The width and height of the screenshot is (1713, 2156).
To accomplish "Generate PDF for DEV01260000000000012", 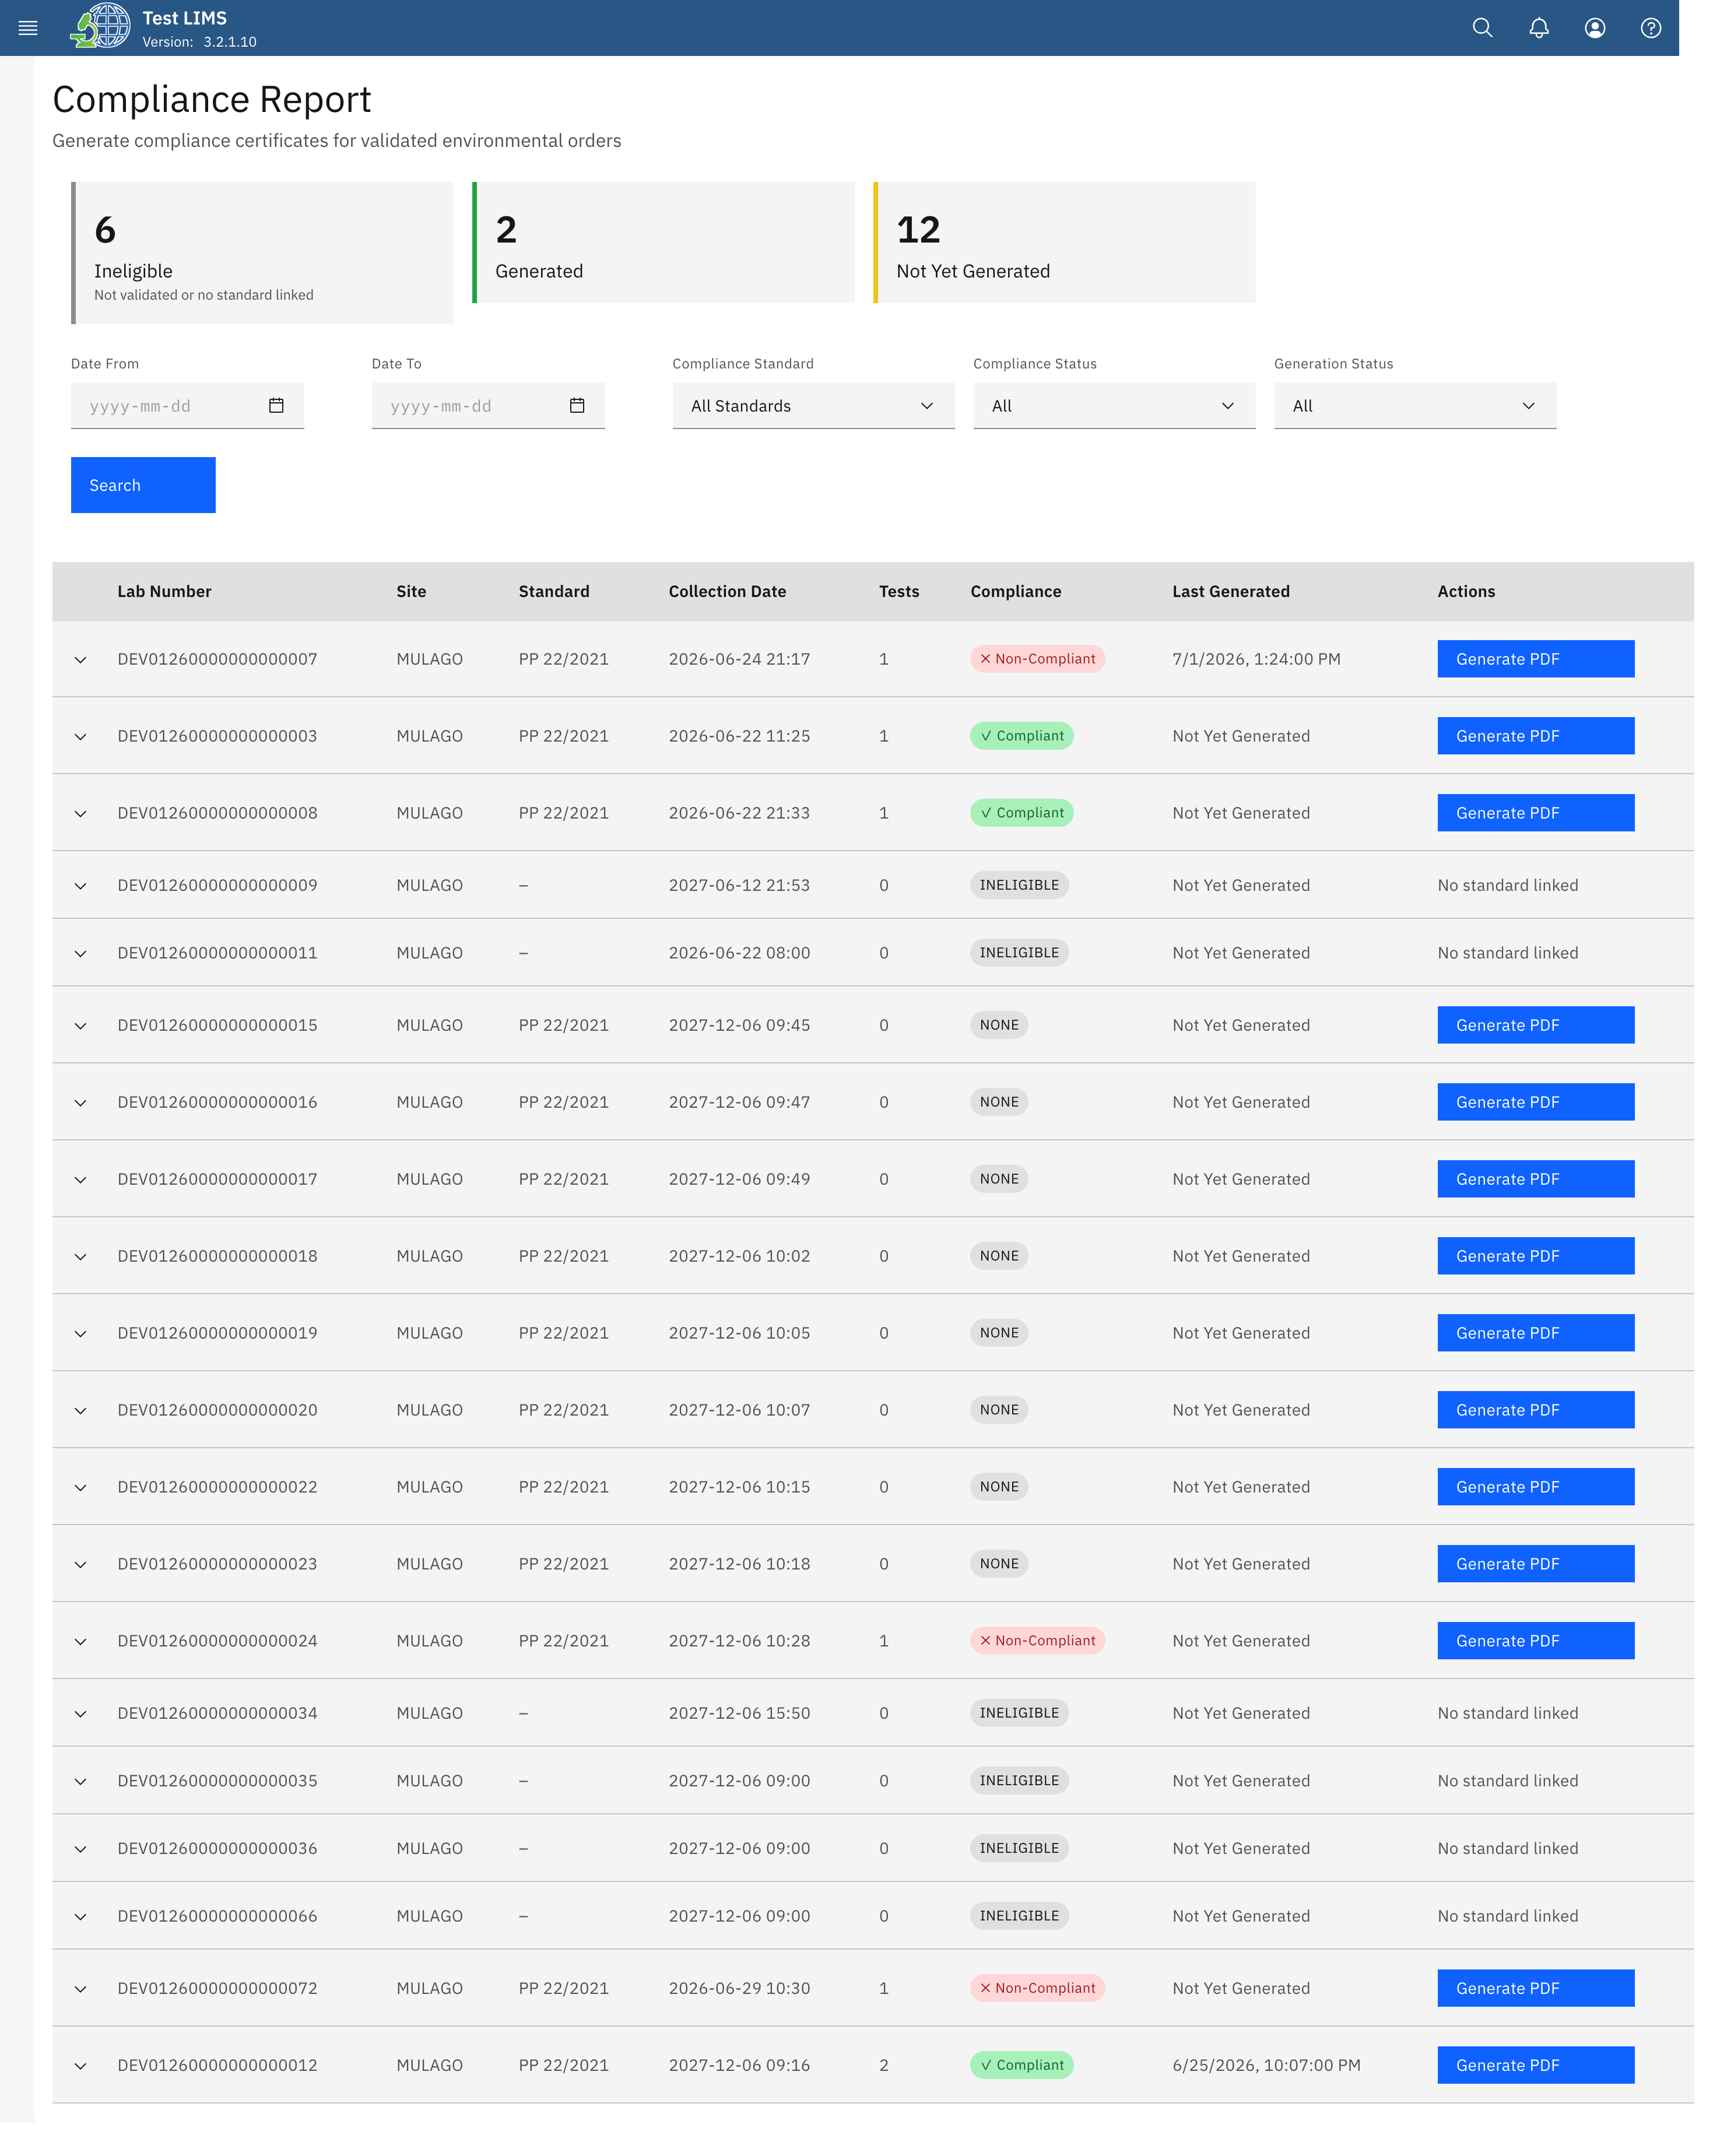I will click(1535, 2066).
